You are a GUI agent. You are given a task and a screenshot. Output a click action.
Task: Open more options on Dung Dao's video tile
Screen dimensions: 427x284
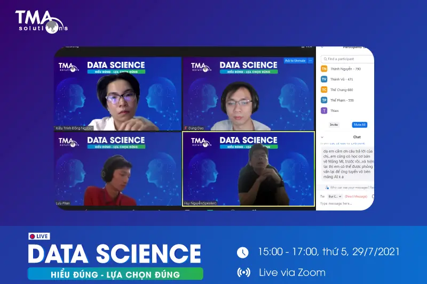coord(311,61)
